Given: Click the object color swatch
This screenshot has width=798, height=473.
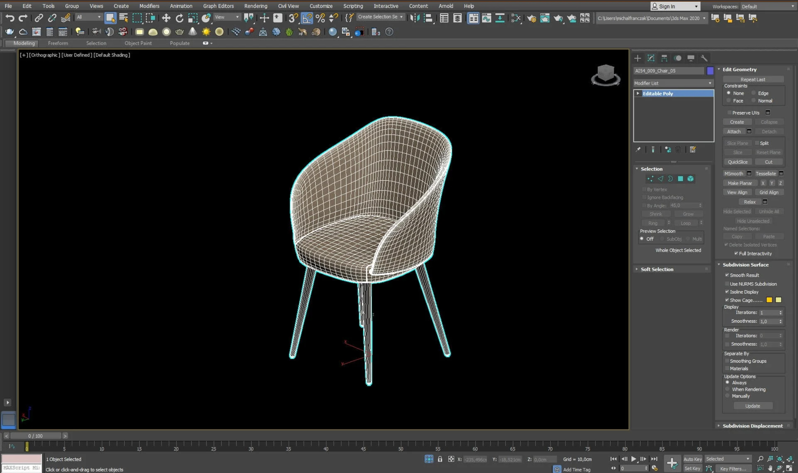Looking at the screenshot, I should point(710,71).
